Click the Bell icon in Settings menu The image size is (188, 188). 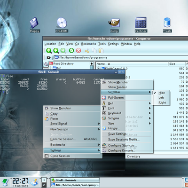[x=104, y=103]
